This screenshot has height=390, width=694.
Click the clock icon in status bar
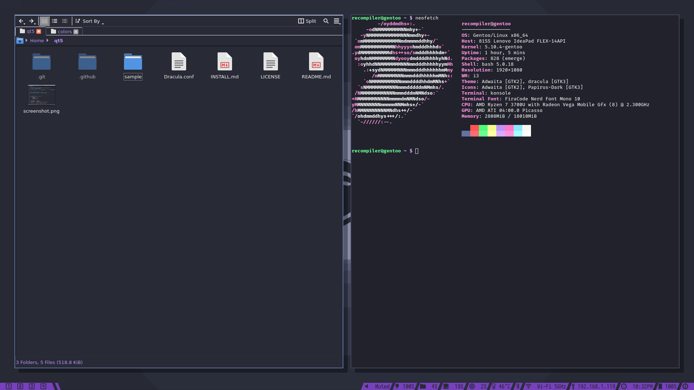point(624,386)
